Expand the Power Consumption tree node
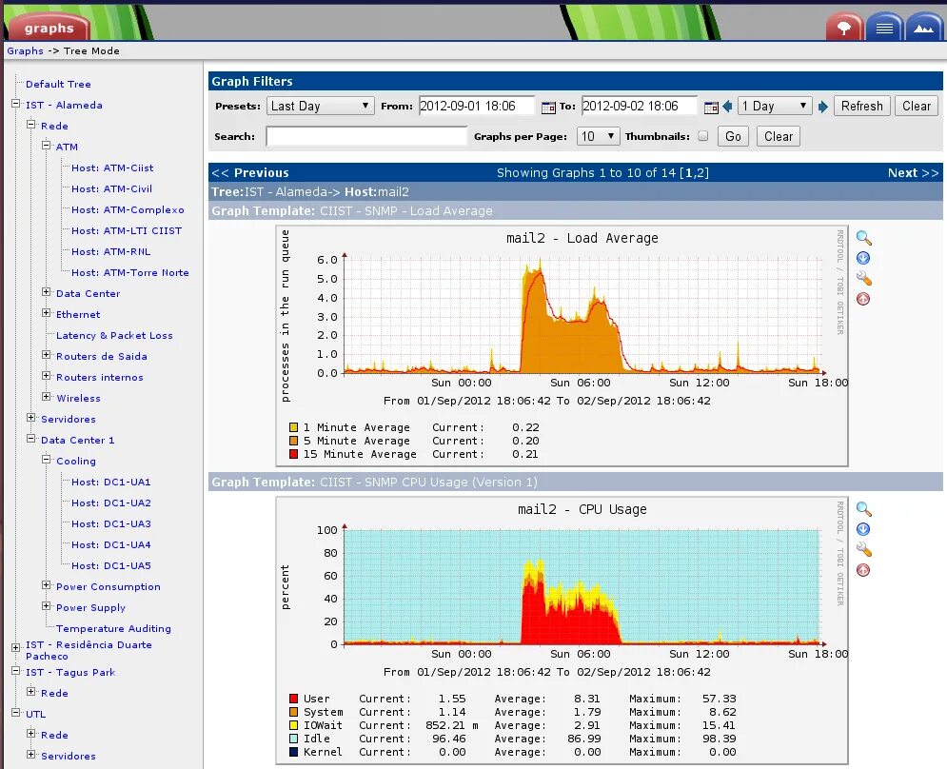 coord(46,585)
